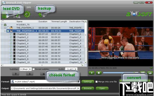The image size is (154, 96).
Task: Click duration 00:08:52 of Chapter2_8
Action: [43, 56]
